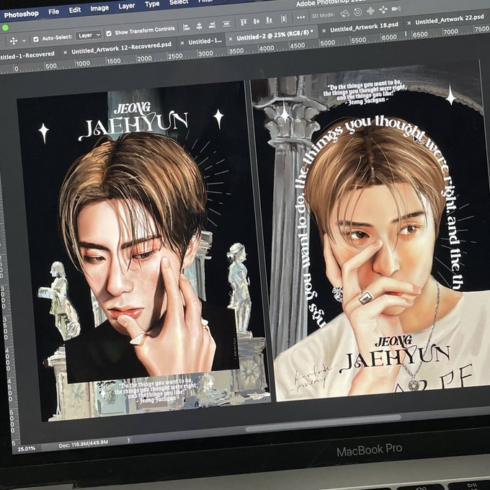Click the Distribute horizontally lines icon
Viewport: 490px width, 490px height.
click(x=226, y=24)
